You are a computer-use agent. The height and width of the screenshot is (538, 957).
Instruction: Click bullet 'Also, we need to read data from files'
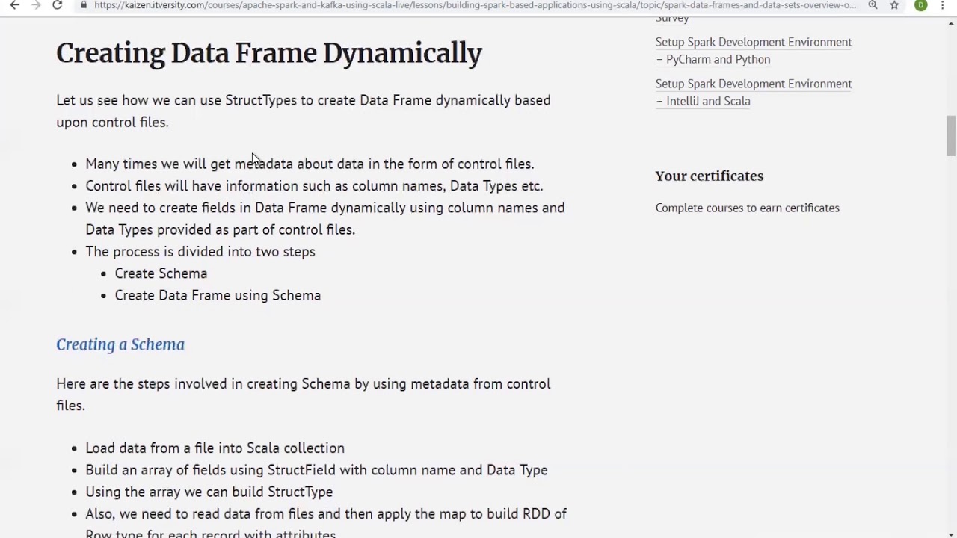[326, 524]
